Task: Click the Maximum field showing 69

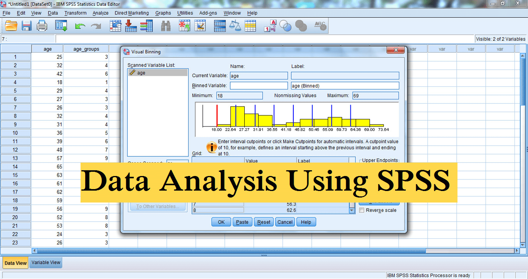Action: pos(375,96)
